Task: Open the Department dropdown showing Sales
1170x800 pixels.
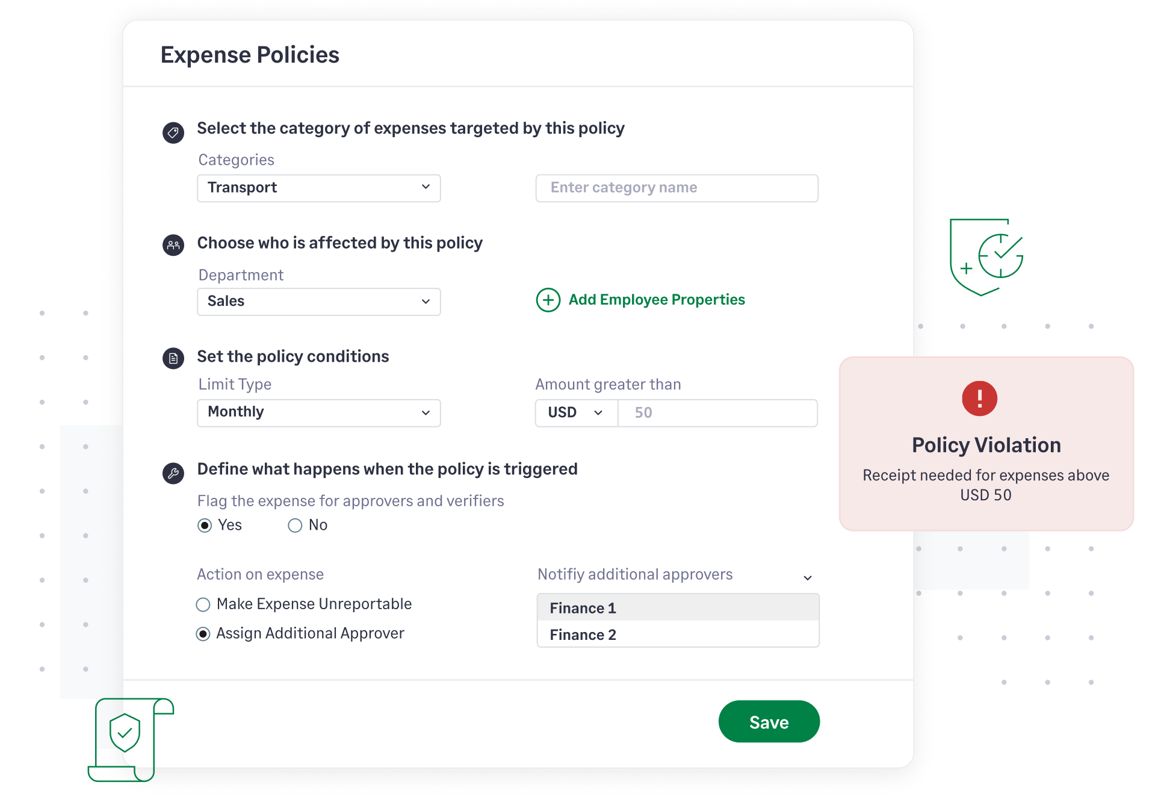Action: tap(318, 302)
